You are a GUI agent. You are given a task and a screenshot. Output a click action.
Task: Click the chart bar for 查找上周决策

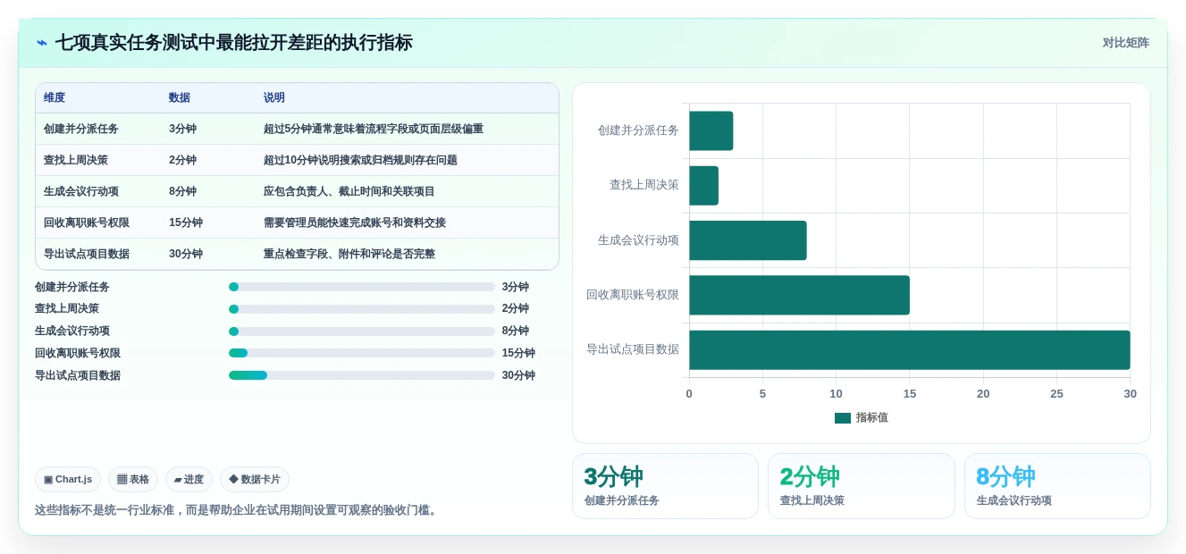pyautogui.click(x=704, y=185)
